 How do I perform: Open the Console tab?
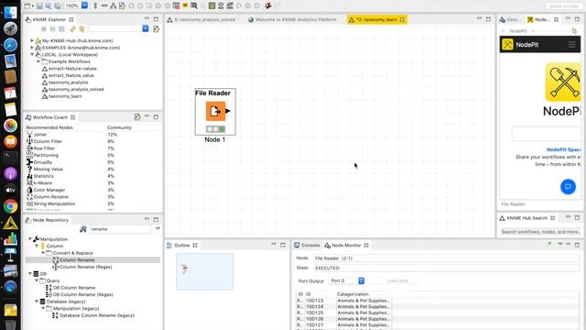(x=307, y=245)
